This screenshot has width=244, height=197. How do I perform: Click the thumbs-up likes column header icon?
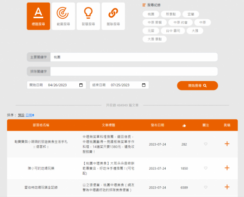click(x=184, y=125)
